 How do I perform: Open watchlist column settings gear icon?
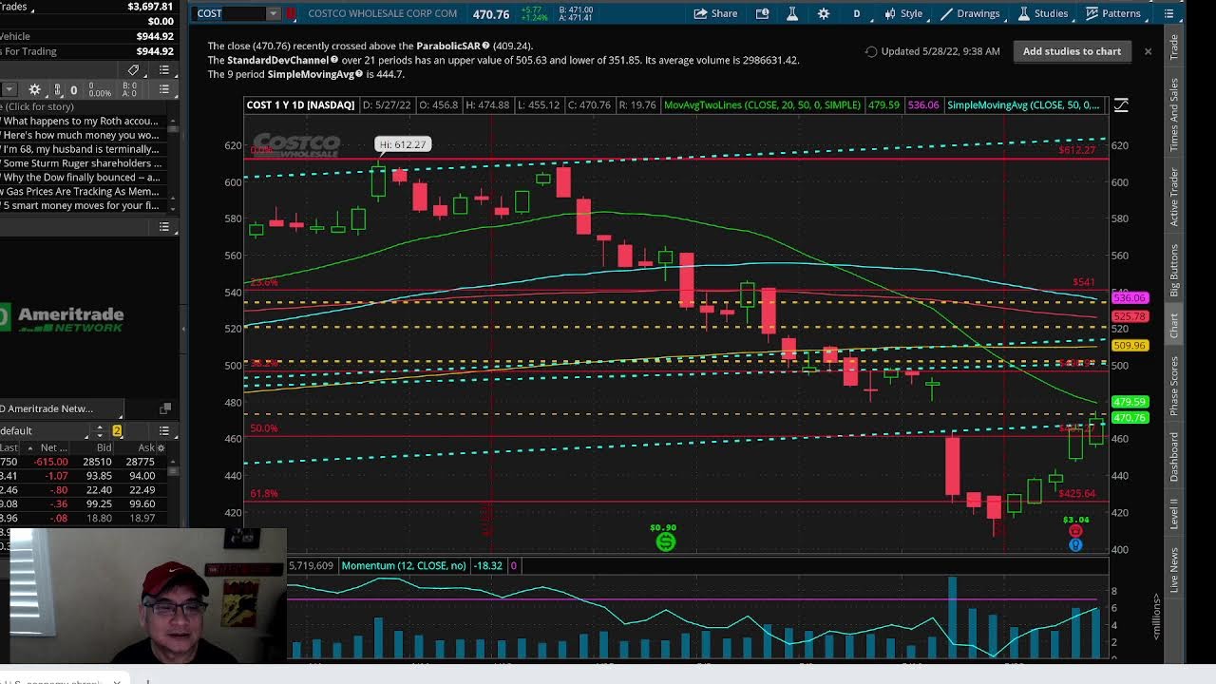tap(161, 447)
